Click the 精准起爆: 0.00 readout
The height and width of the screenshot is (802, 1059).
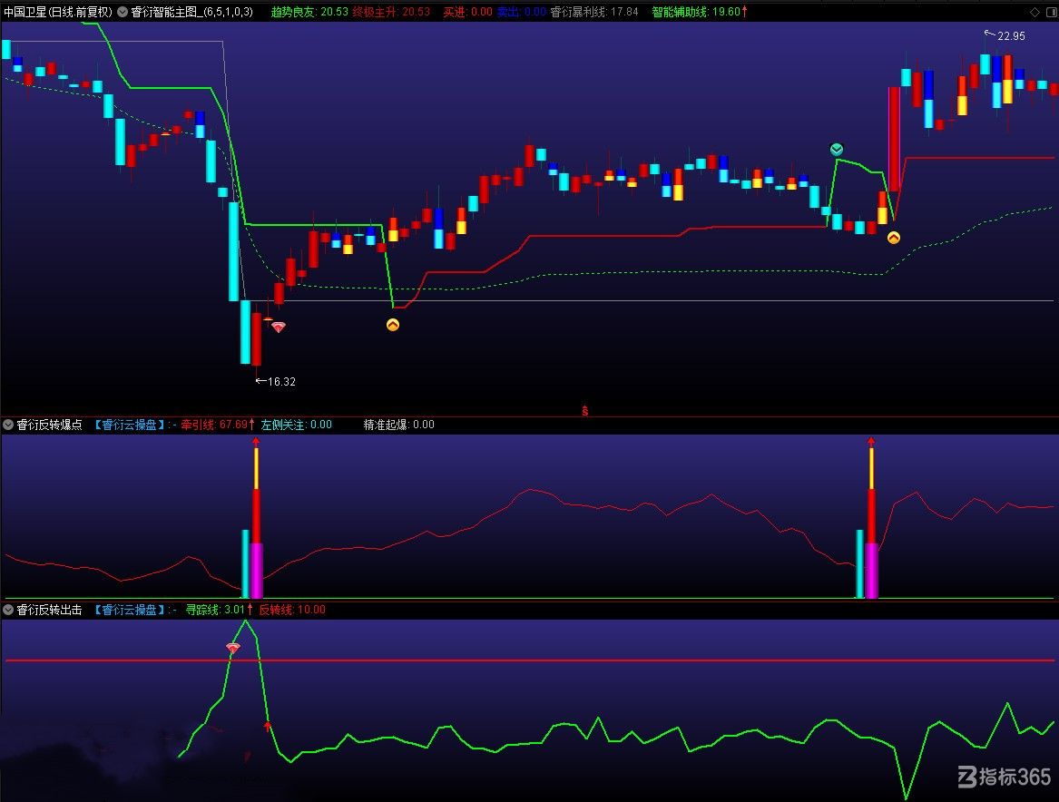click(x=399, y=425)
